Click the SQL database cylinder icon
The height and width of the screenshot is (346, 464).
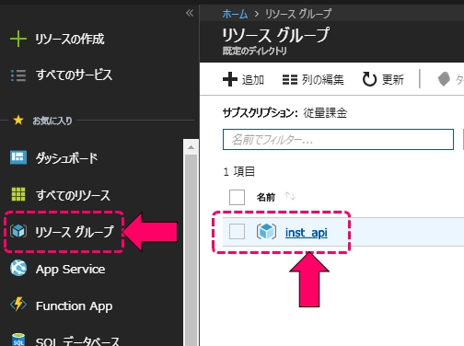tap(18, 340)
